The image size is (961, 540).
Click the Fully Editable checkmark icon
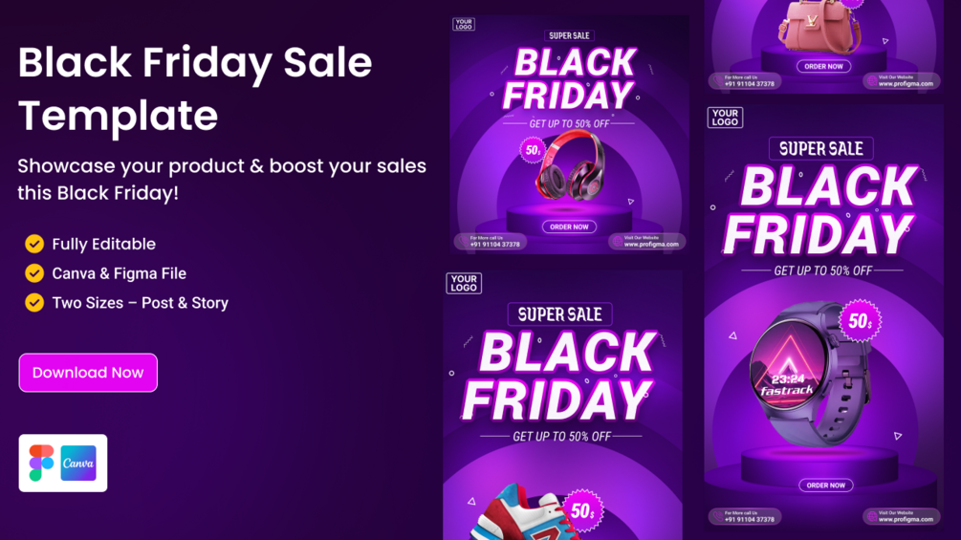pos(34,244)
